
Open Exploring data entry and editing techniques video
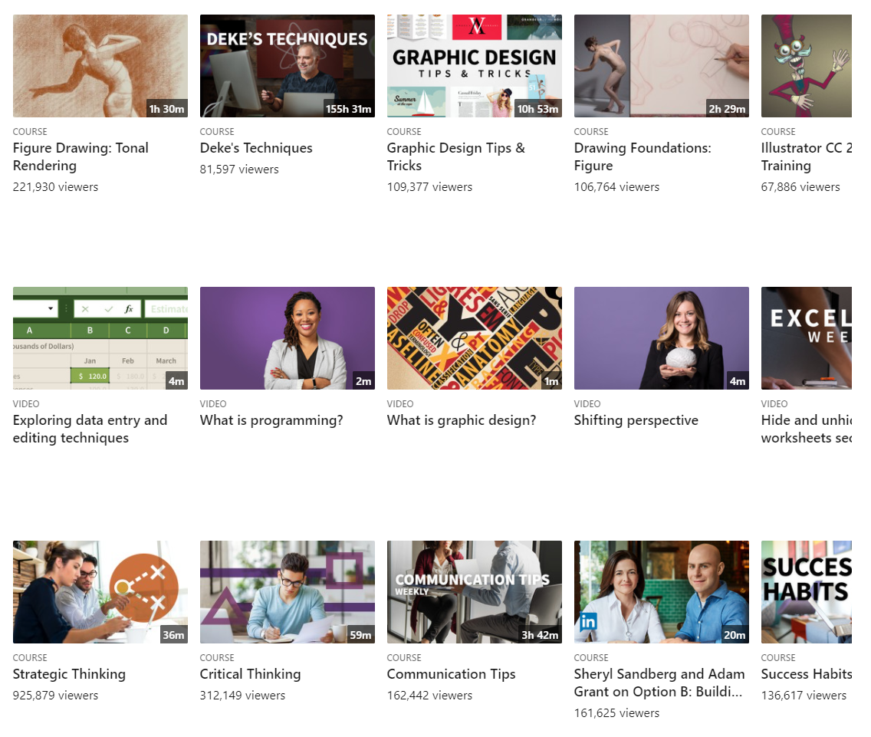pos(90,429)
